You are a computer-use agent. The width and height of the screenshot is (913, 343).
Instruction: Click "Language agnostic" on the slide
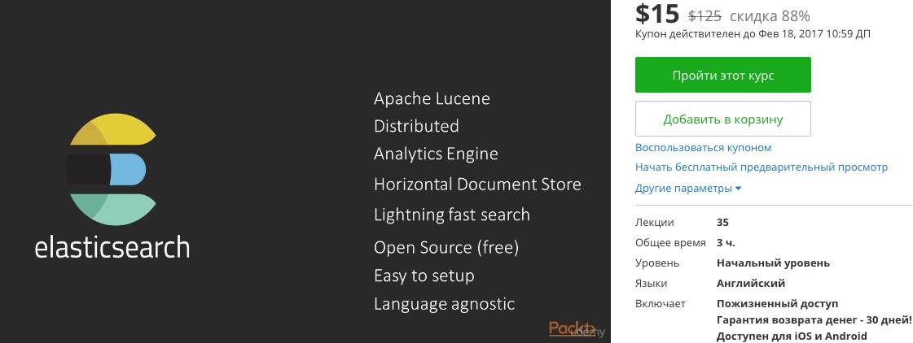point(444,304)
